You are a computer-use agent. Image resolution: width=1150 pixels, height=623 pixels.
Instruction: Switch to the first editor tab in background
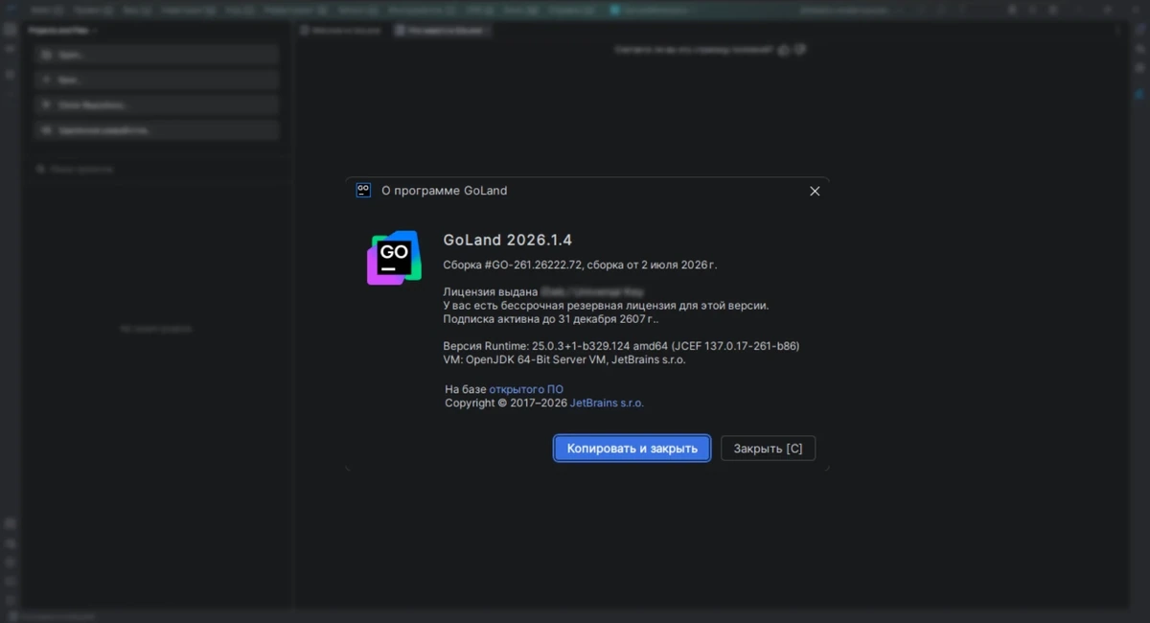point(341,30)
